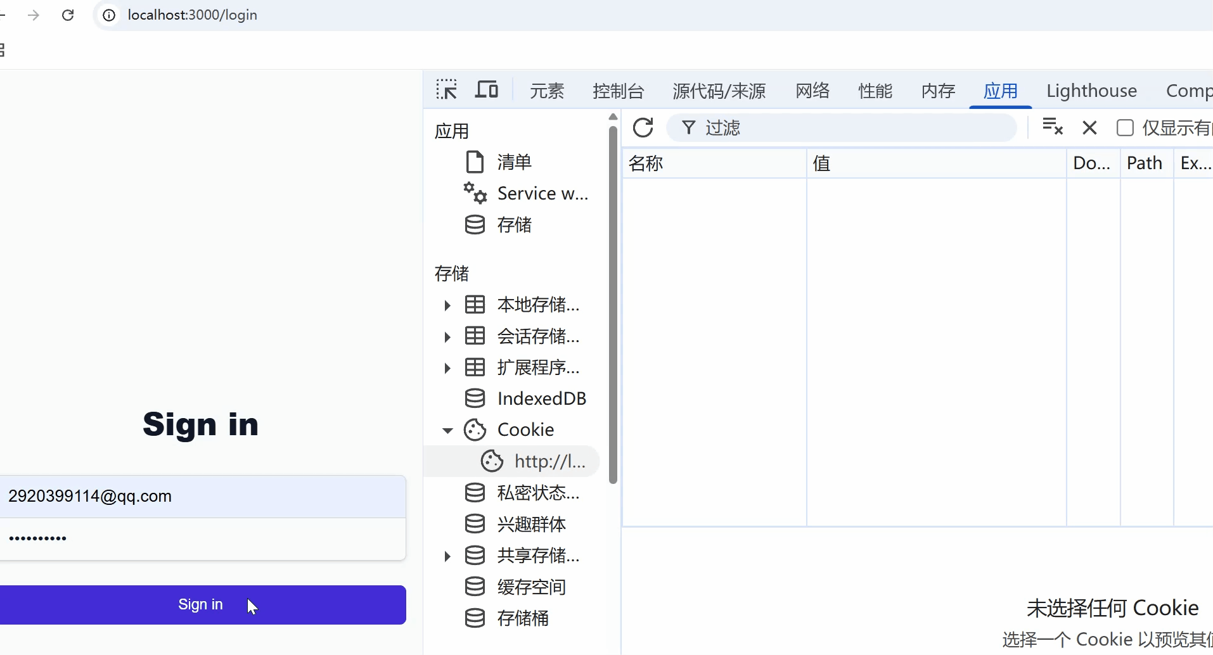Select the element inspector icon
Image resolution: width=1213 pixels, height=655 pixels.
pyautogui.click(x=447, y=89)
